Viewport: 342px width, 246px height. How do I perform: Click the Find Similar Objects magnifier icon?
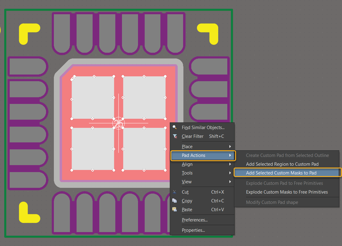(175, 127)
